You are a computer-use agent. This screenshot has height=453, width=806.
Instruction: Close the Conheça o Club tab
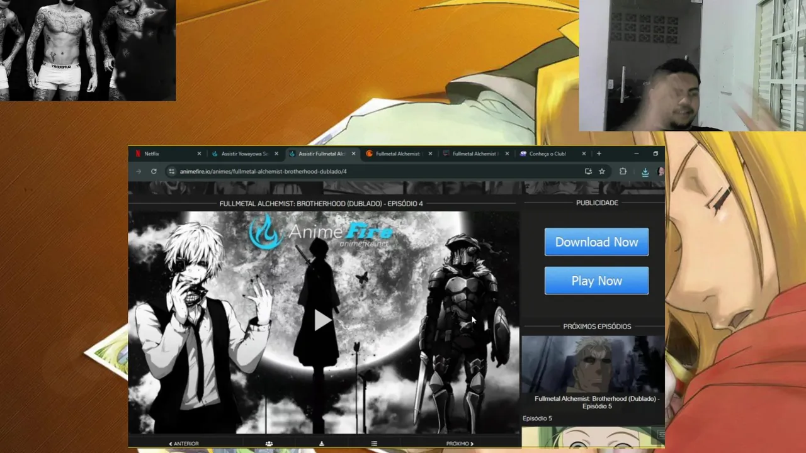584,154
